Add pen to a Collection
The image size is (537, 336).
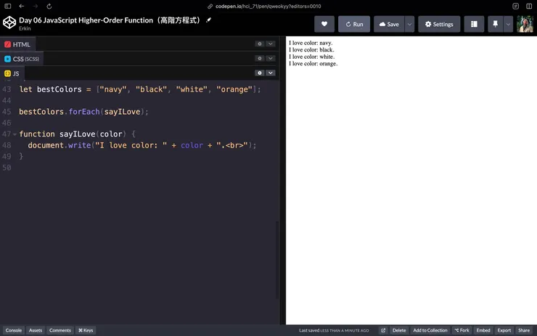tap(430, 330)
